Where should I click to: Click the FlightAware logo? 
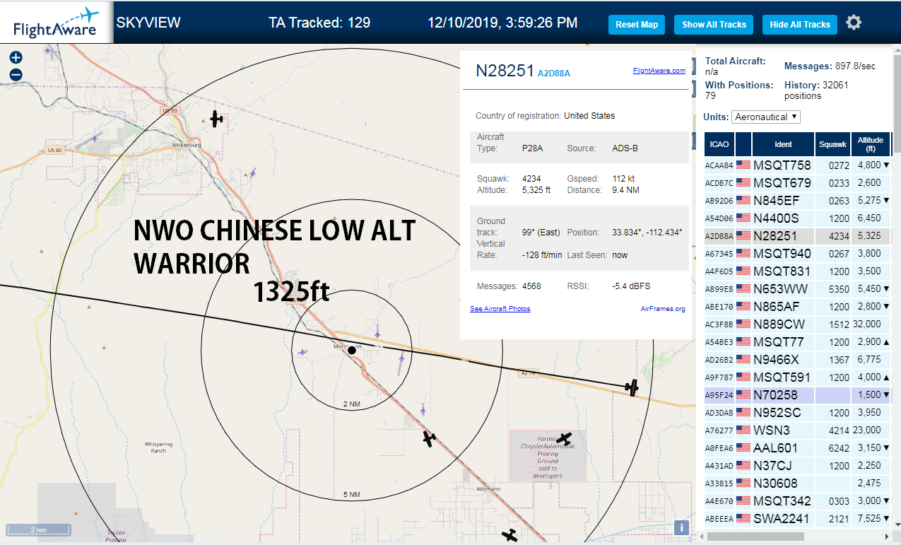(57, 22)
